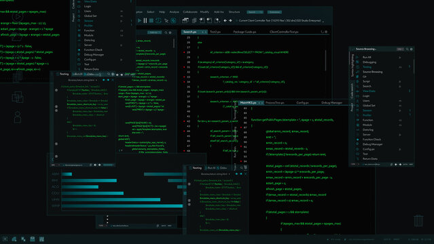Select Global Set in left project list

tap(90, 16)
